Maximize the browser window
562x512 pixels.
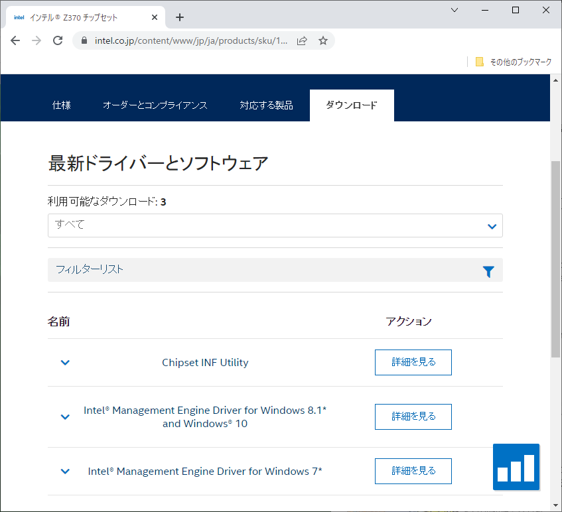(516, 10)
